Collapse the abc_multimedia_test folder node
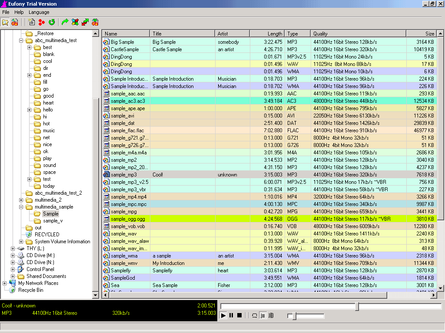The image size is (445, 333). (21, 40)
